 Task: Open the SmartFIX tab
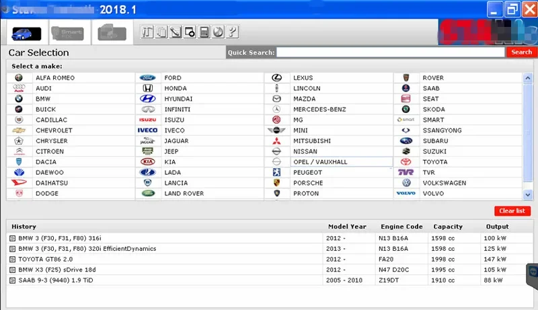(x=68, y=33)
